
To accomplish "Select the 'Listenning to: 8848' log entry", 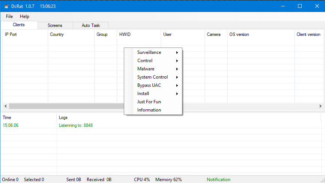I will [76, 125].
